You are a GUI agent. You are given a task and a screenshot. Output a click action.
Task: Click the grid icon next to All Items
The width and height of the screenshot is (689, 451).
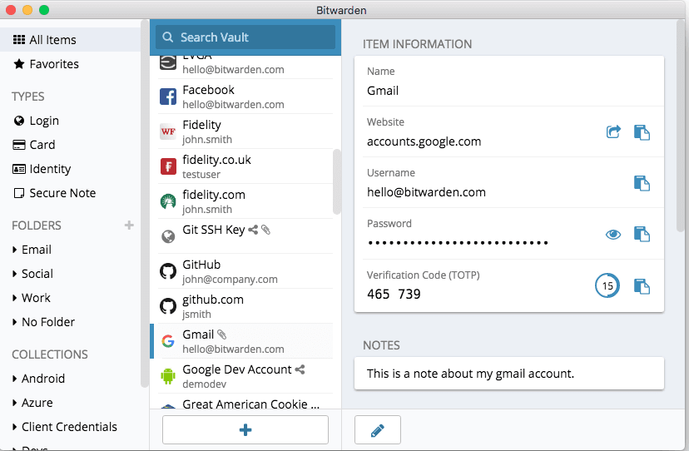click(19, 40)
